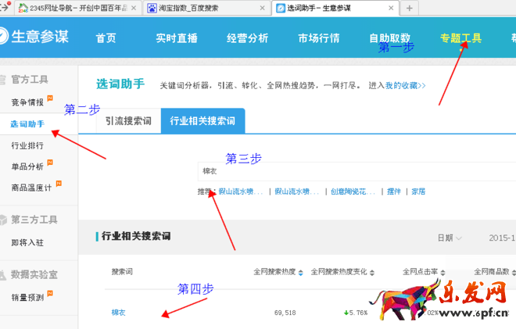Switch to the 淘宝指数_百度搜索 browser tab

(x=205, y=8)
